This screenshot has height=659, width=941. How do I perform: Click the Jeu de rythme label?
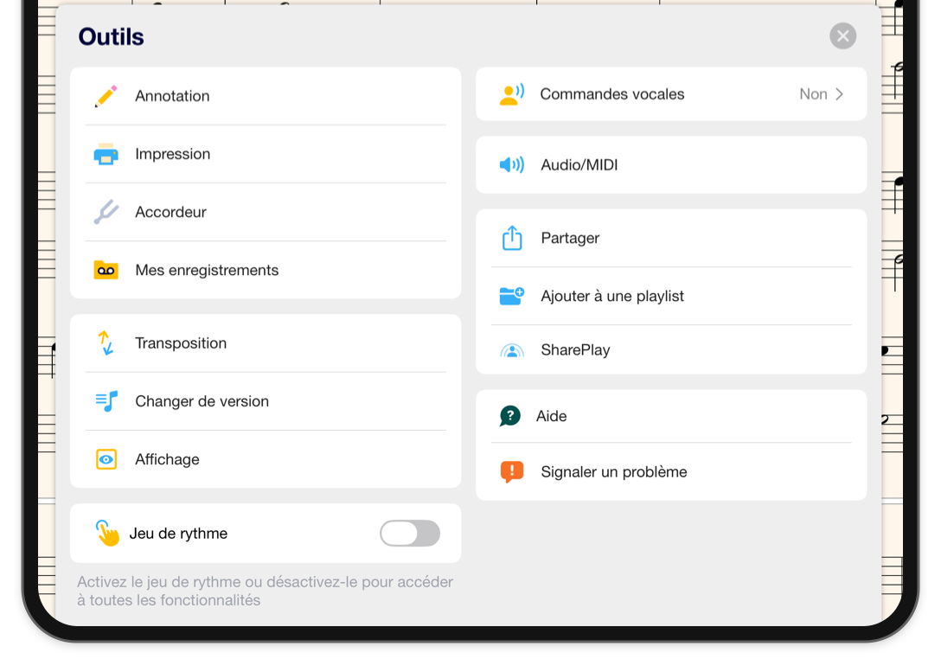coord(179,534)
